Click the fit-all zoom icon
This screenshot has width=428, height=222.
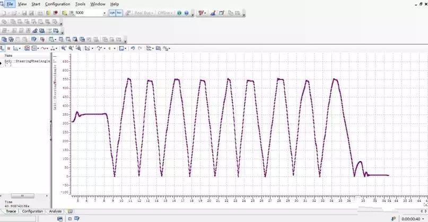[x=78, y=48]
